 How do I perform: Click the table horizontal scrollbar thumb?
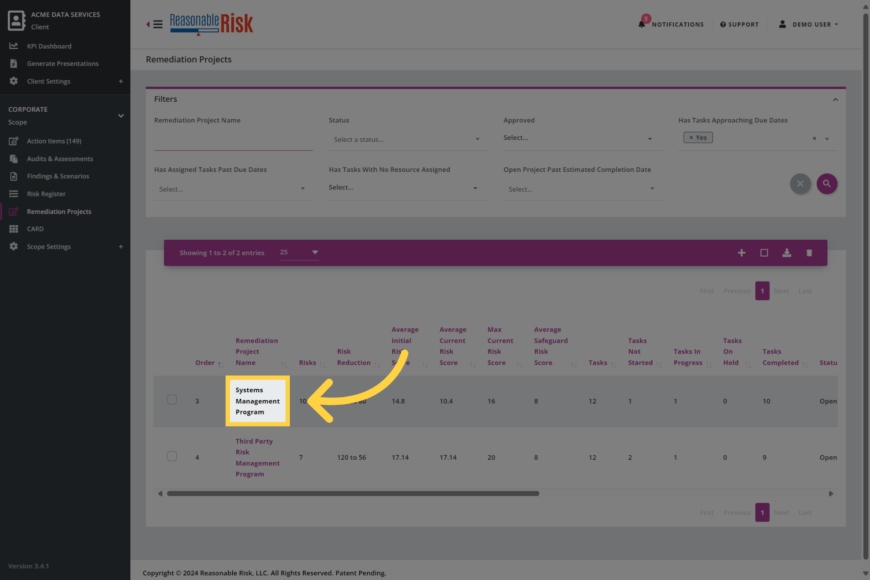tap(353, 494)
